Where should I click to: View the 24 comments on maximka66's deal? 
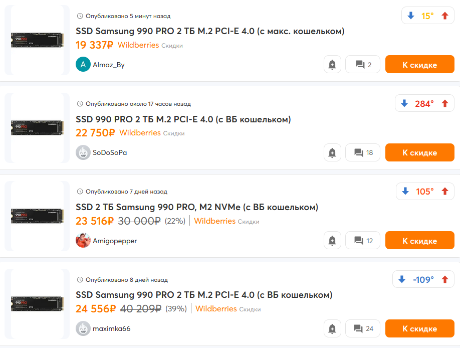click(363, 329)
